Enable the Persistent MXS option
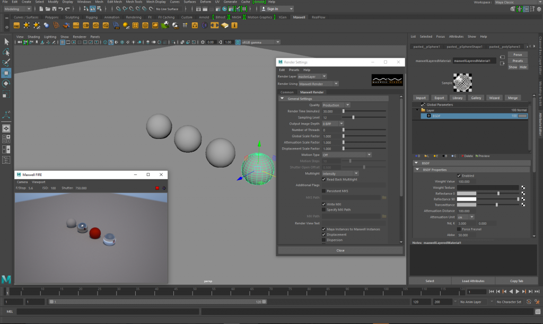543x324 pixels. pos(323,191)
